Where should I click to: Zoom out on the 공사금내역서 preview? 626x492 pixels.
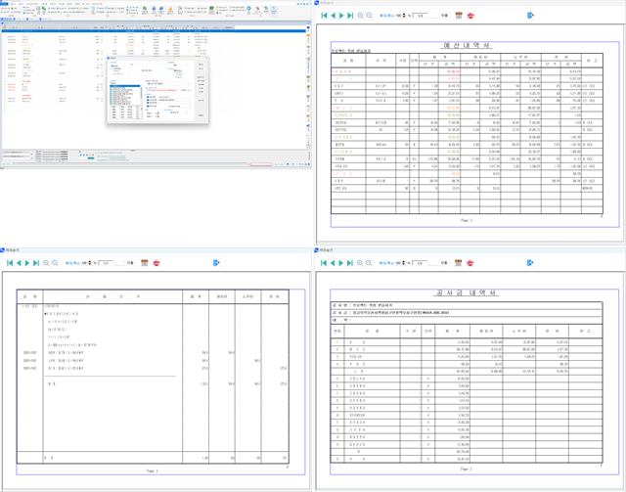(x=369, y=263)
